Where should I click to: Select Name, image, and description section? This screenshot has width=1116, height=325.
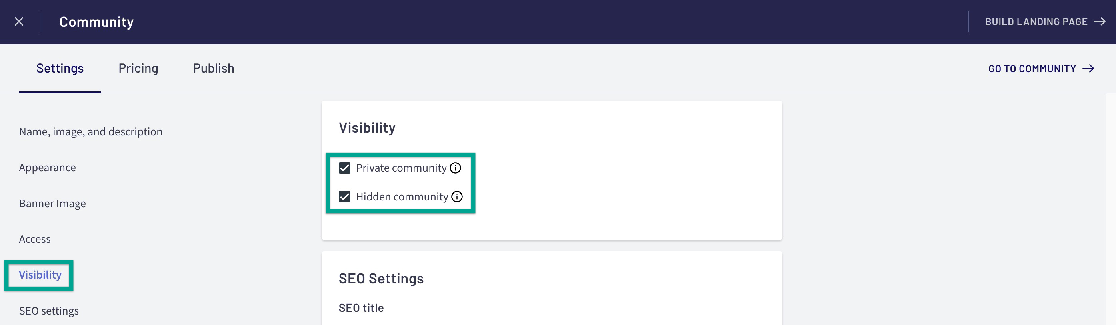(90, 131)
